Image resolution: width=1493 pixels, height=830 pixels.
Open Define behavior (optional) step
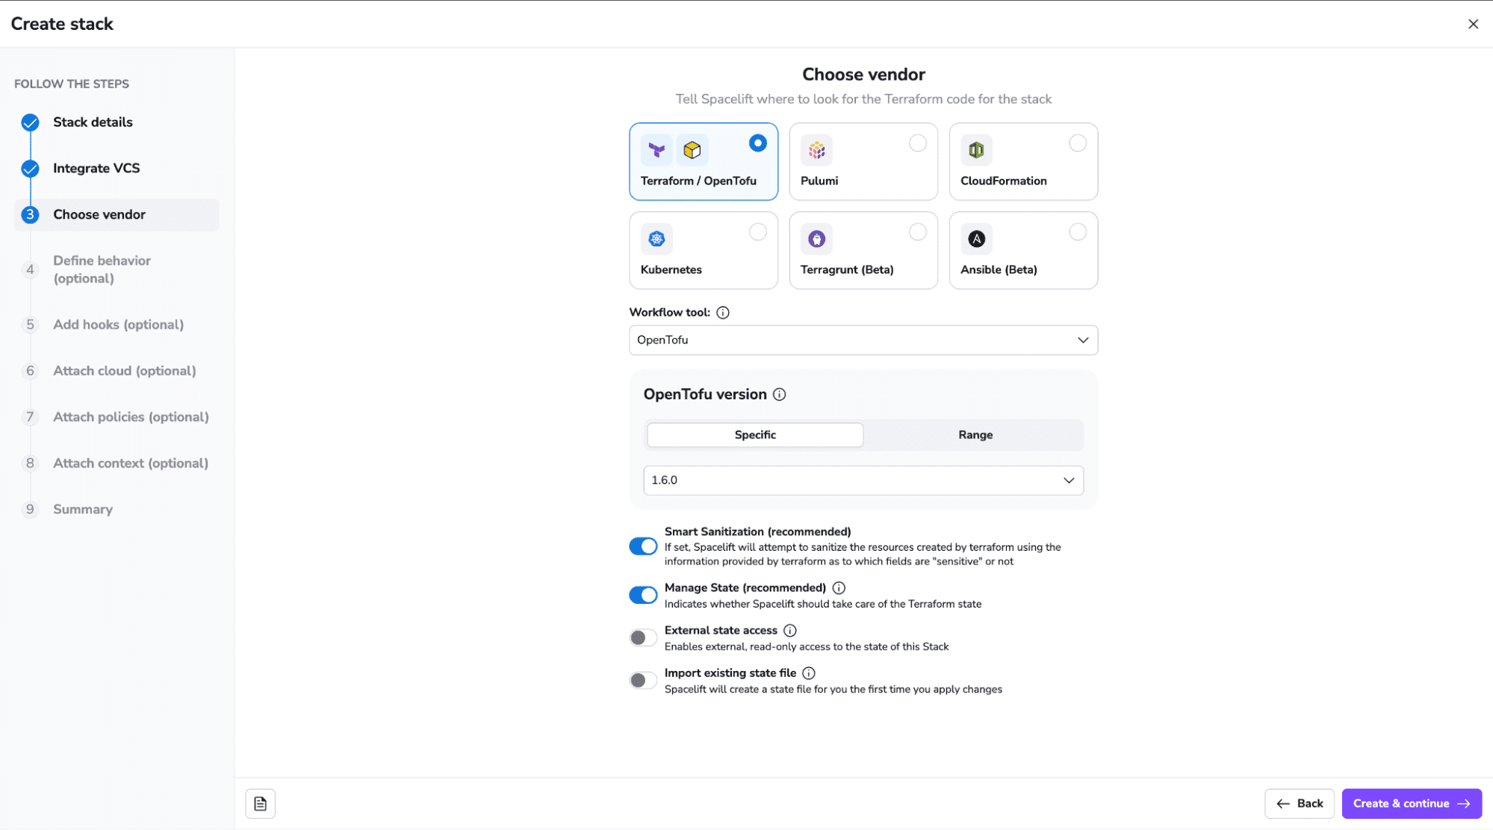click(102, 269)
